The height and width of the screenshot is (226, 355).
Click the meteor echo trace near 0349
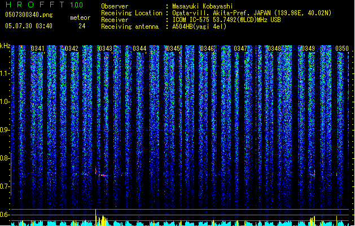[313, 173]
